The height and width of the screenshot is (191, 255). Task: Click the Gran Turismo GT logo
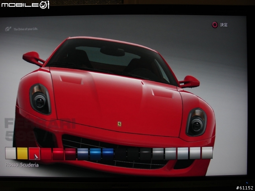[8, 29]
